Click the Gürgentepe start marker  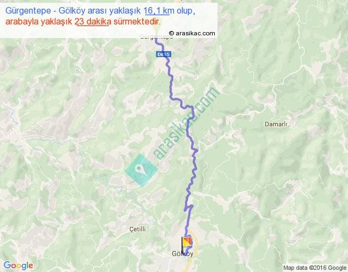(156, 29)
